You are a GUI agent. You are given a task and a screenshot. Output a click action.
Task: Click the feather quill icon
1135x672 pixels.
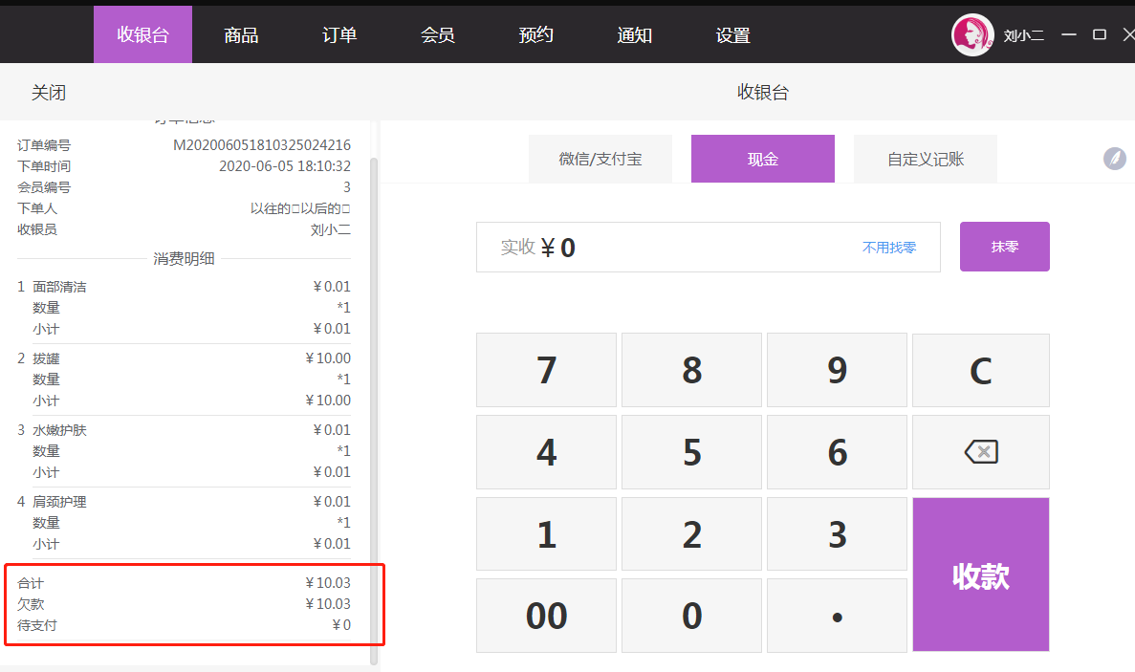coord(1114,159)
